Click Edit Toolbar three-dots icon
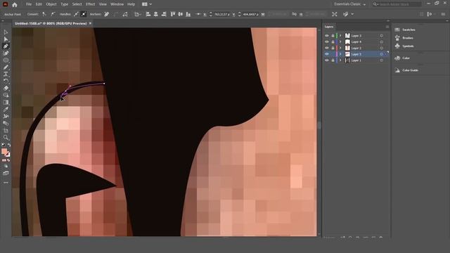The height and width of the screenshot is (253, 450). click(6, 183)
